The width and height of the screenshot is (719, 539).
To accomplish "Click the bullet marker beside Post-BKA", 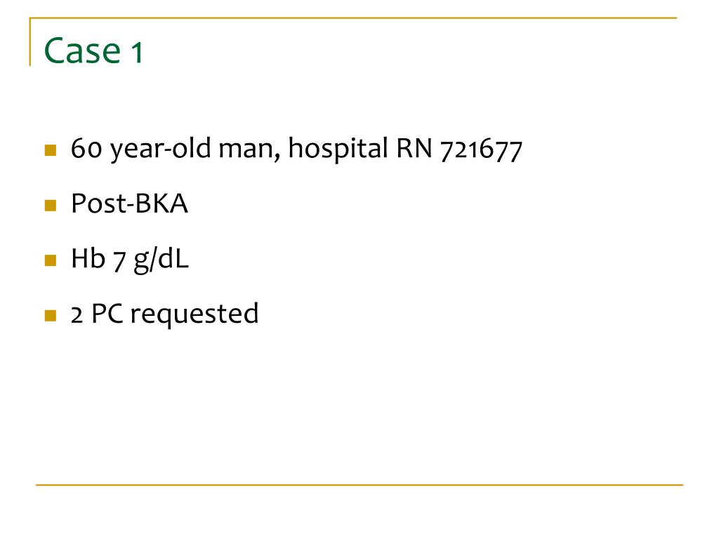I will pos(51,206).
